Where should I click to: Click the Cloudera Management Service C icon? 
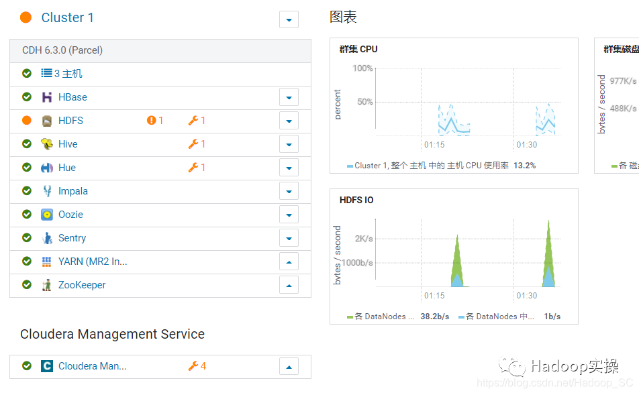pyautogui.click(x=47, y=366)
